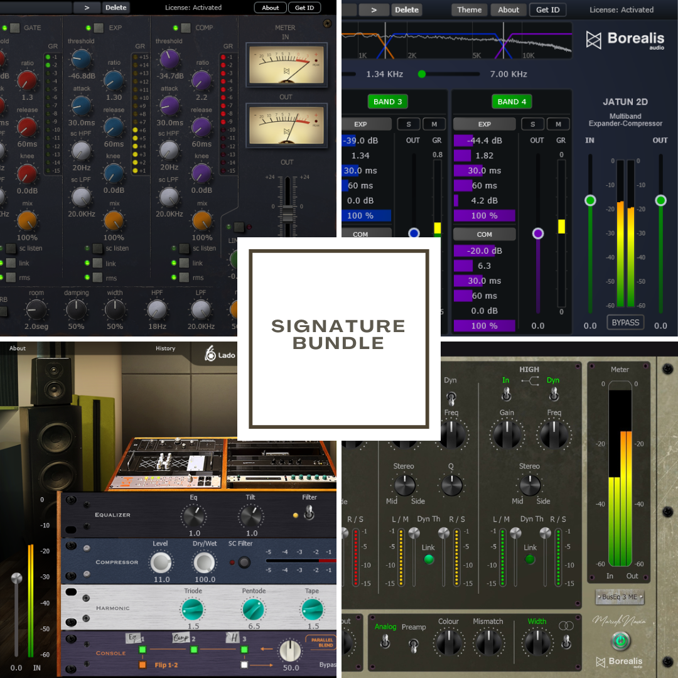Click the reverb HPF knob at 18Hz

point(157,309)
